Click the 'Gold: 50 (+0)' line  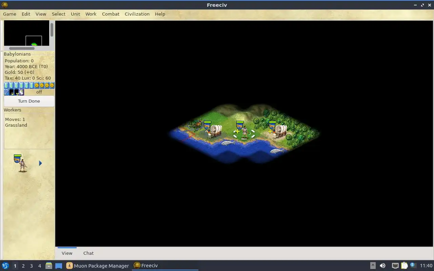[x=19, y=72]
